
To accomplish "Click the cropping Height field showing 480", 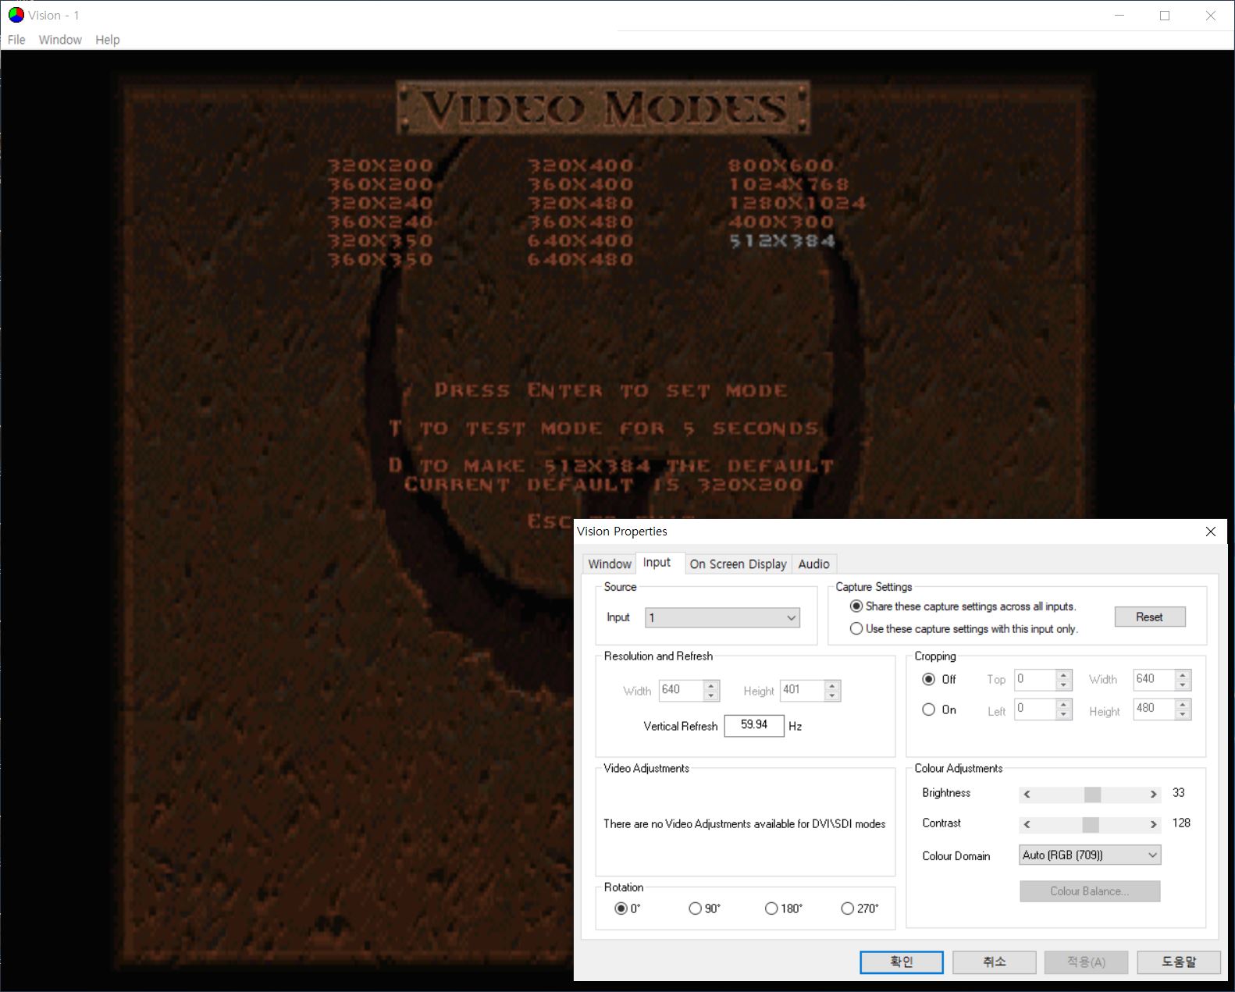I will click(1155, 709).
